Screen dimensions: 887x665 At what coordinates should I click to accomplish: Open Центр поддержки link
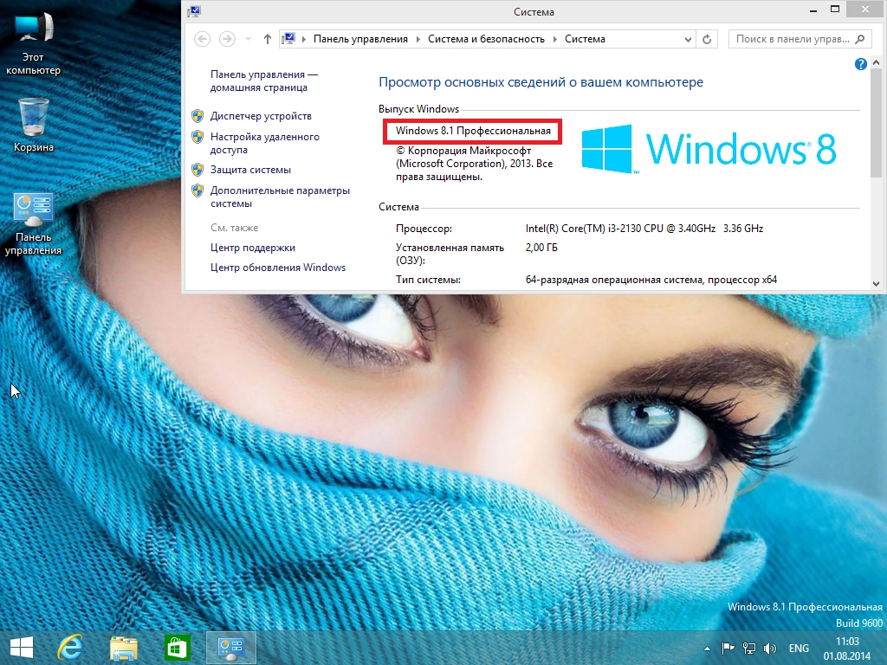coord(253,248)
